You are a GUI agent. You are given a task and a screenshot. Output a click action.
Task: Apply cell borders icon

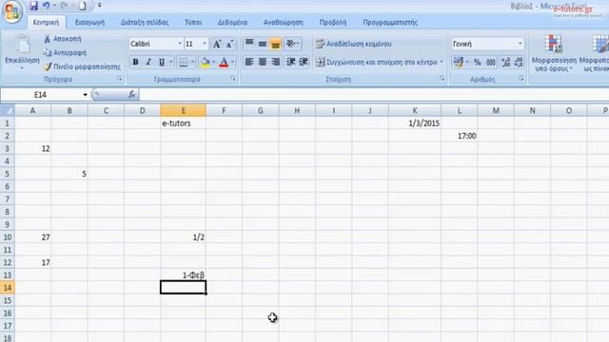pyautogui.click(x=184, y=62)
